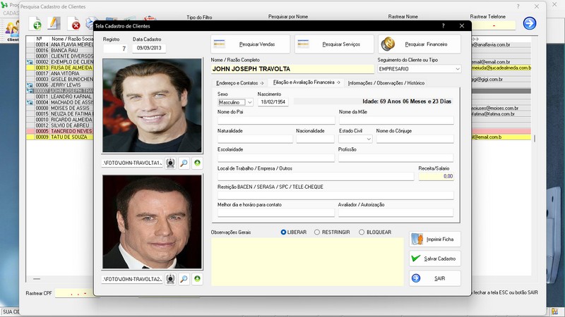Click the new record icon with green plus
Viewport: 565px width, 317px height.
point(35,25)
